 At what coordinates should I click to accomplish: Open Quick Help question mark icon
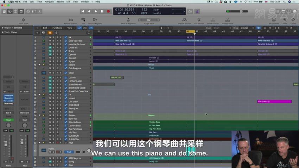[15, 12]
